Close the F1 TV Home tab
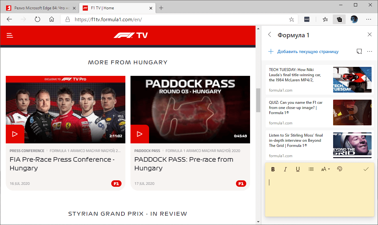 click(151, 8)
